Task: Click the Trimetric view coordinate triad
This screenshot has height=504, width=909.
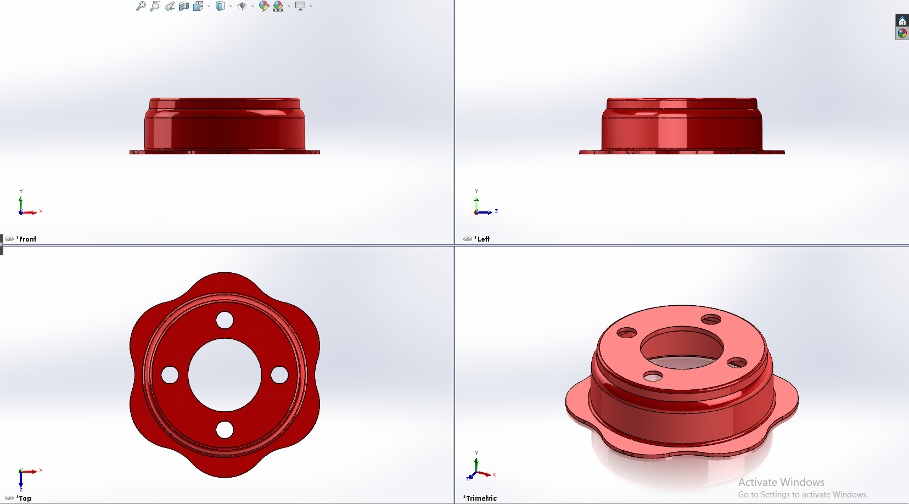Action: (481, 466)
